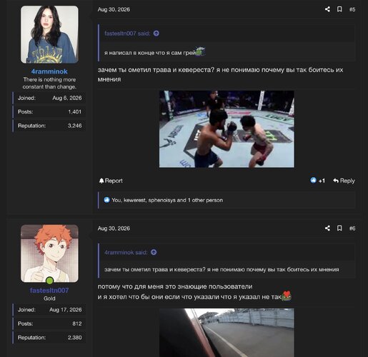The width and height of the screenshot is (368, 357).
Task: Click the bell Report icon
Action: (101, 181)
